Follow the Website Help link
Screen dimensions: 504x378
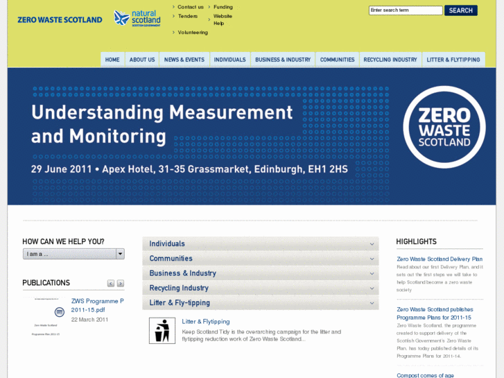click(x=223, y=19)
